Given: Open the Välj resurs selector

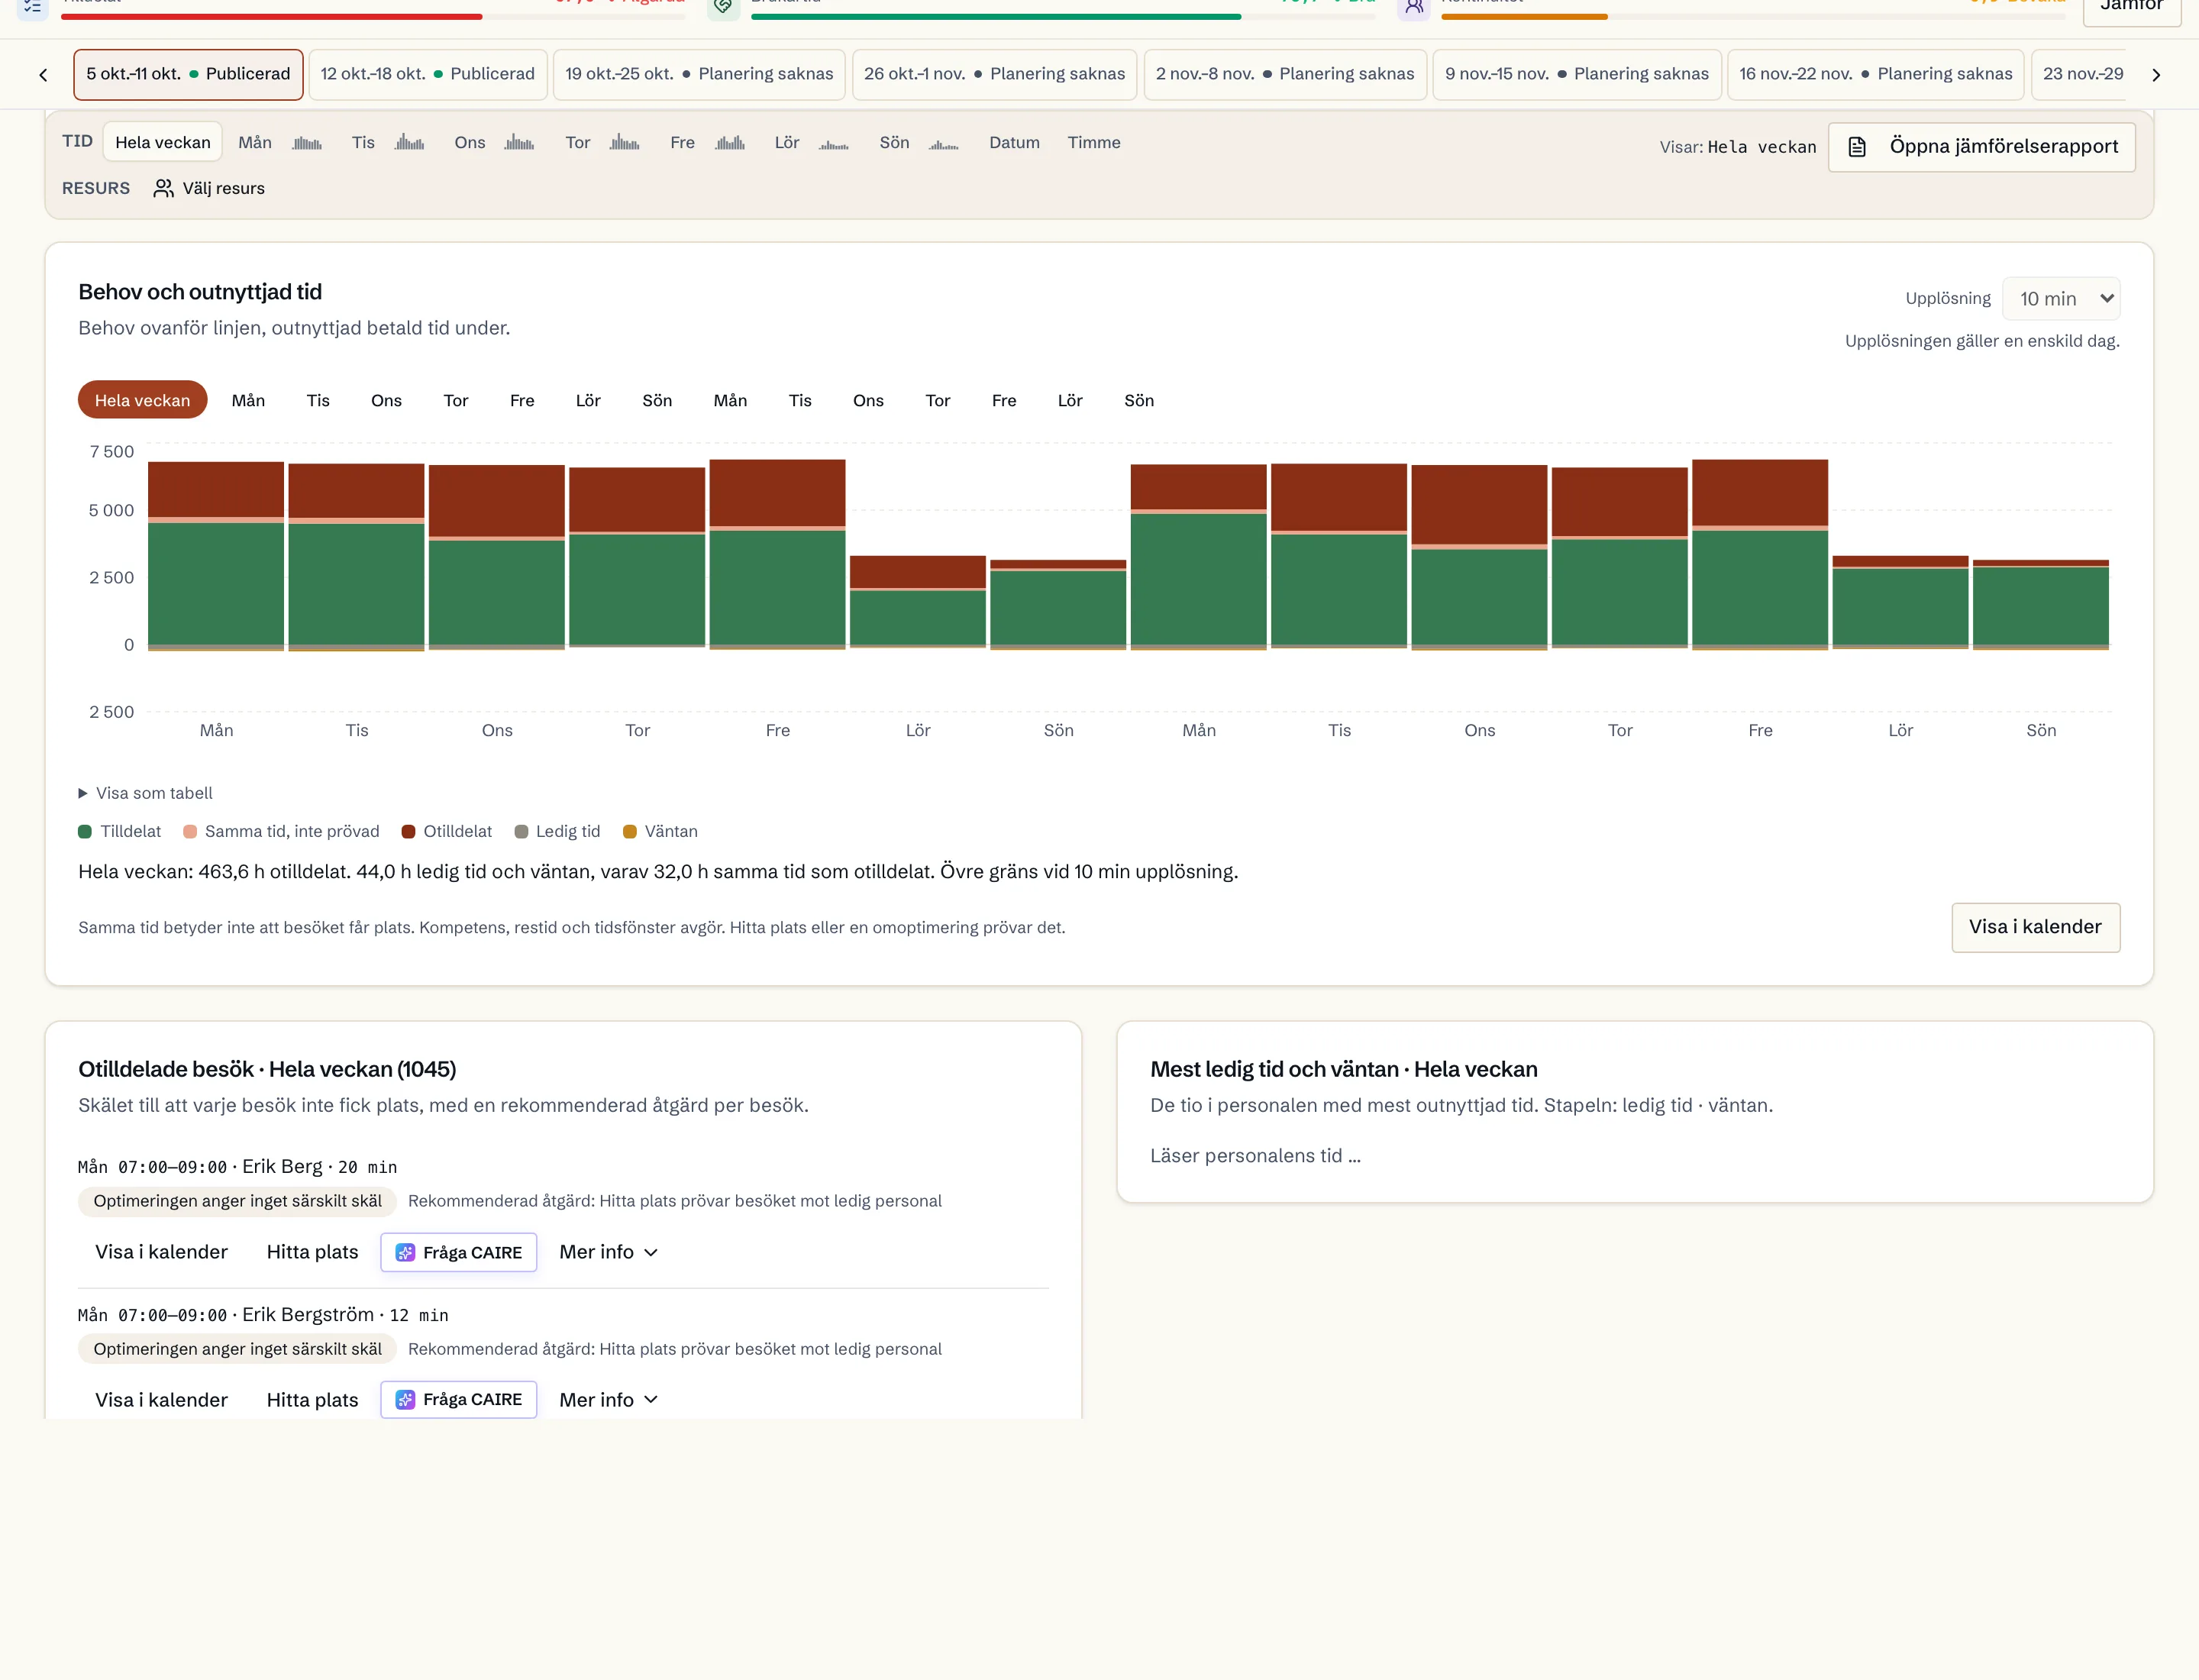Looking at the screenshot, I should point(209,188).
